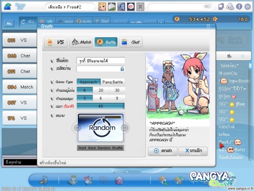Open the mail envelope icon in bottom bar
The width and height of the screenshot is (254, 191).
[119, 180]
